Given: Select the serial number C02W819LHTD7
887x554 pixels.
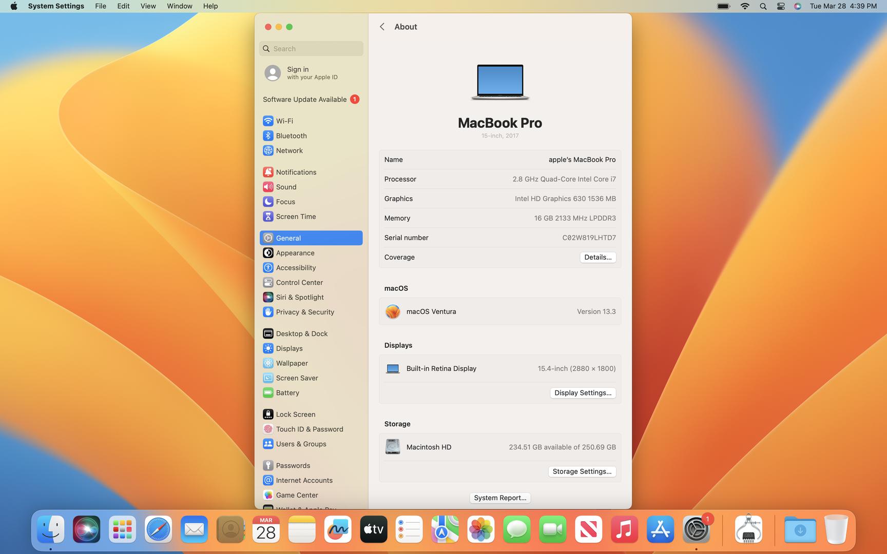Looking at the screenshot, I should coord(589,238).
